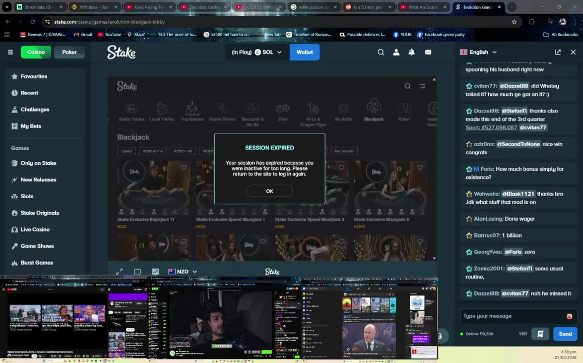Close the chat panel with the X
583x363 pixels.
[x=573, y=52]
